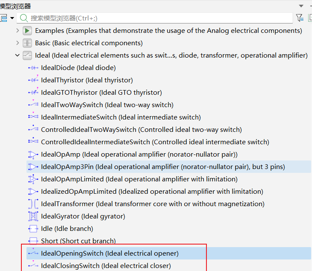The image size is (312, 271).
Task: Select Basic (Basic electrical components) row
Action: (89, 43)
